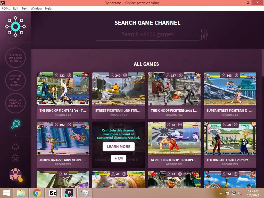264x198 pixels.
Task: Open Super Street Fighter II X thumbnail
Action: click(230, 89)
